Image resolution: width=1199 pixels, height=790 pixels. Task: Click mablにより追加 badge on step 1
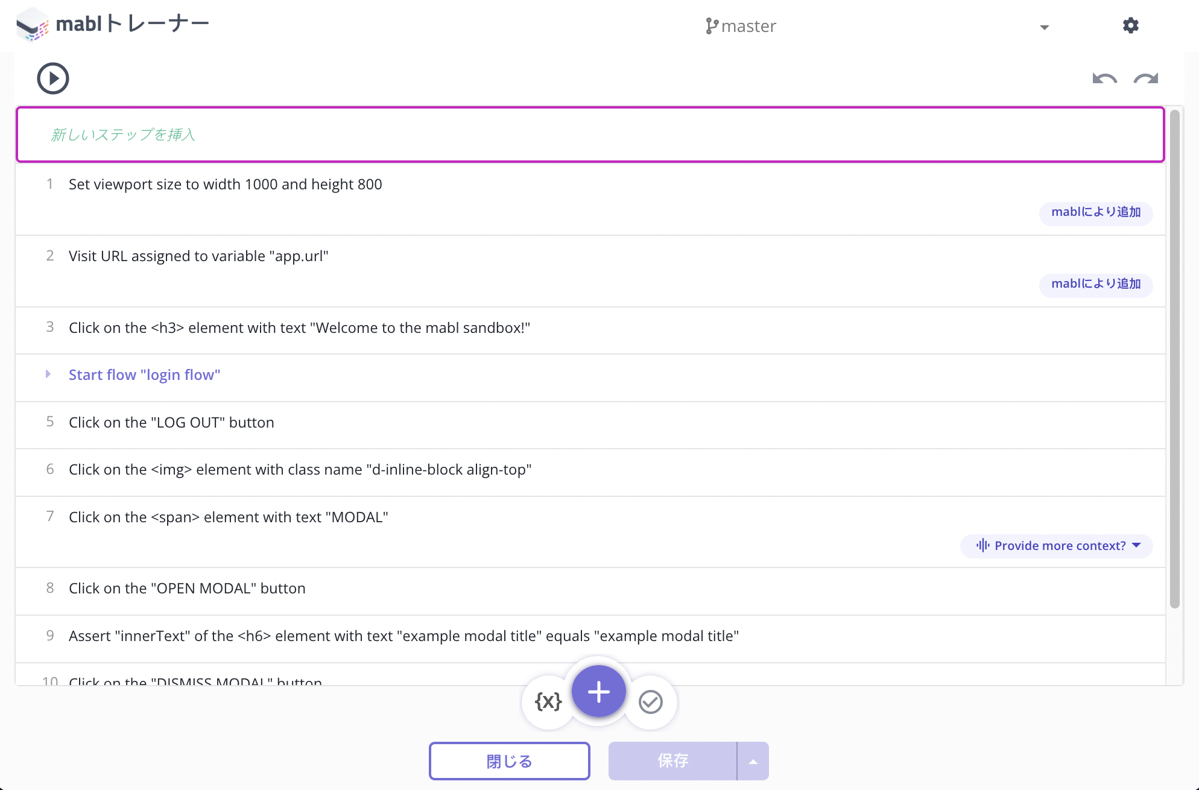pyautogui.click(x=1096, y=212)
